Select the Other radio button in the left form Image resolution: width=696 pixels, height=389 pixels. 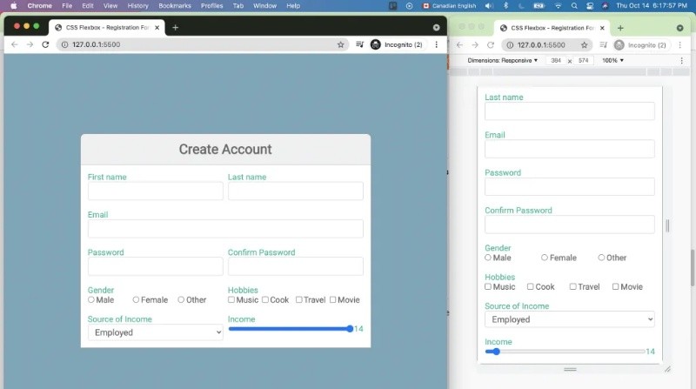181,299
